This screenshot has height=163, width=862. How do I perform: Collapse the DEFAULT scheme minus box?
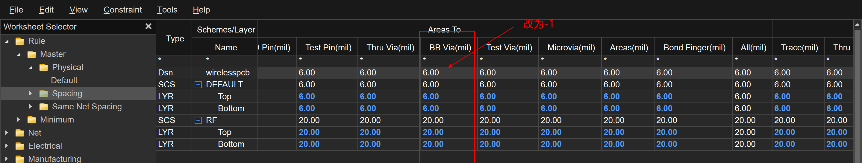(x=198, y=85)
